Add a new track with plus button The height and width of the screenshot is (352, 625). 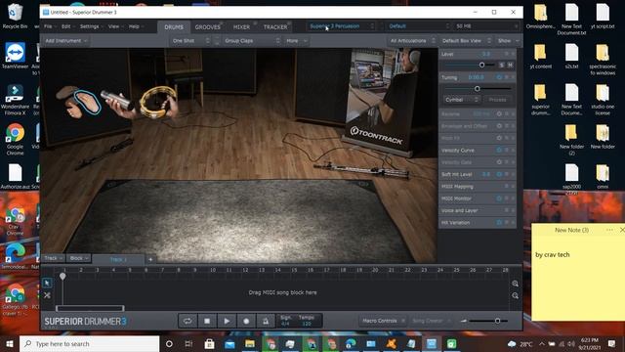pyautogui.click(x=150, y=259)
